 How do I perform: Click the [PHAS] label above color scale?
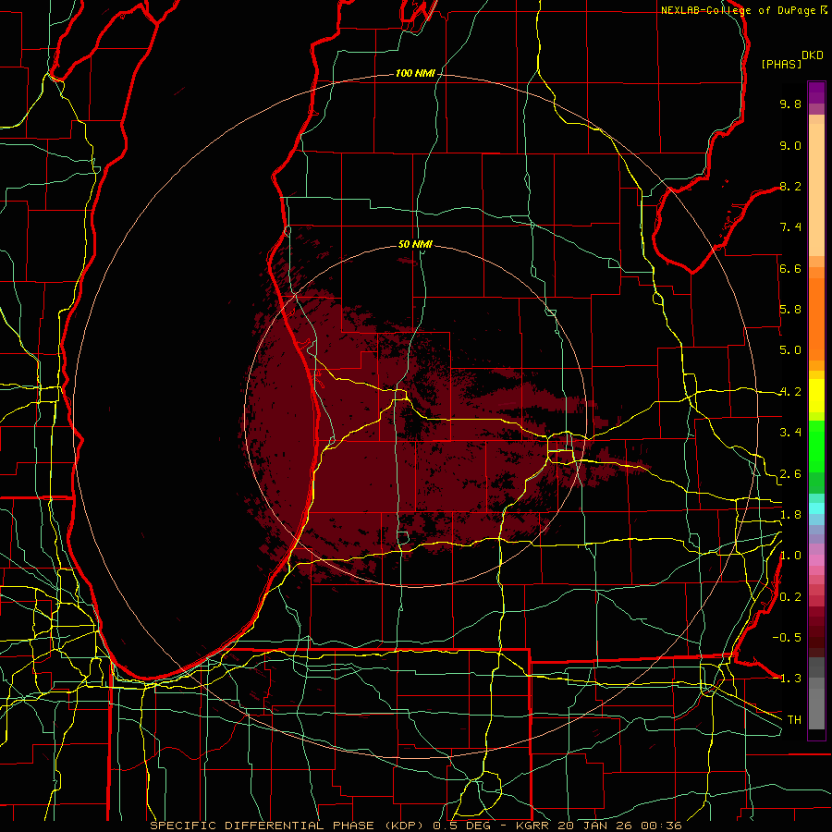781,64
